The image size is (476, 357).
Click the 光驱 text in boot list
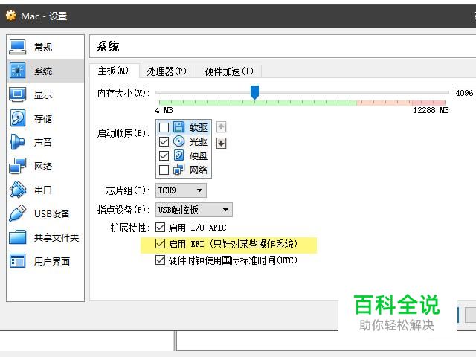click(199, 141)
